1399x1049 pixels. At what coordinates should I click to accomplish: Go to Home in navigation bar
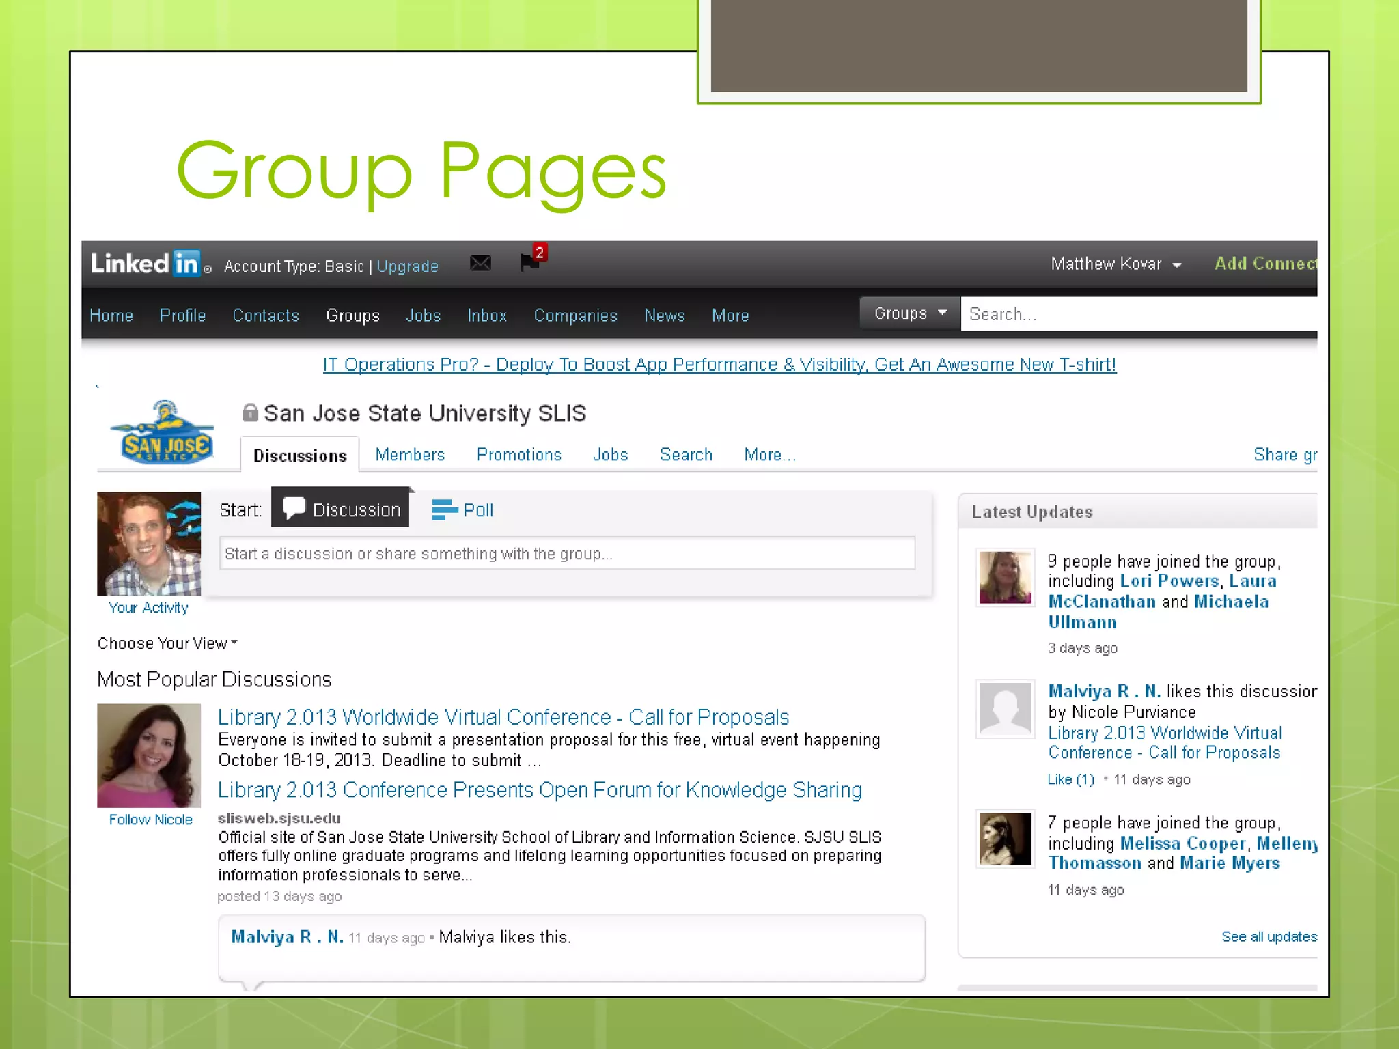[x=111, y=316]
